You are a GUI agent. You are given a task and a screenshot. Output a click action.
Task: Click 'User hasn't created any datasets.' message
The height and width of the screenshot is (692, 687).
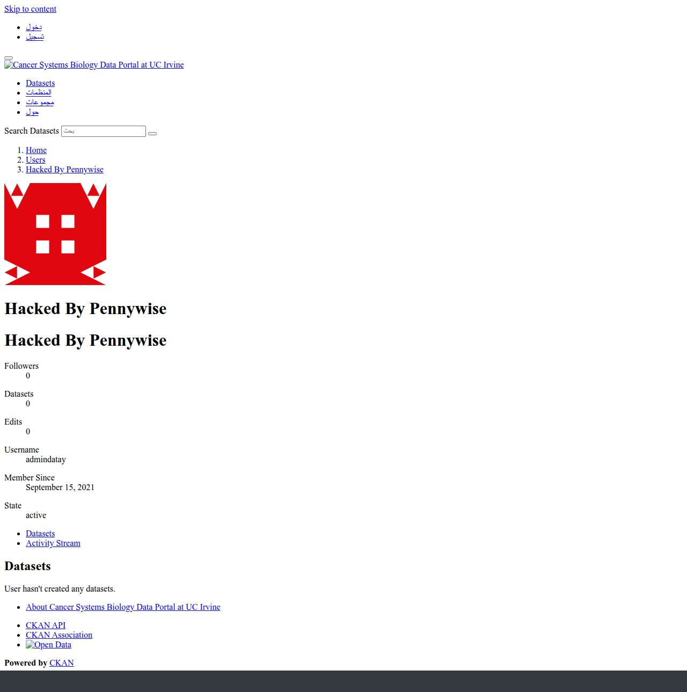pyautogui.click(x=60, y=589)
